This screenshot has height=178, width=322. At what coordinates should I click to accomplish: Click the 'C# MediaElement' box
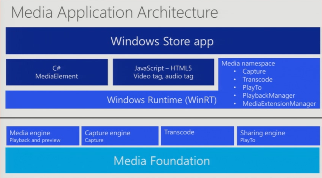tap(57, 72)
